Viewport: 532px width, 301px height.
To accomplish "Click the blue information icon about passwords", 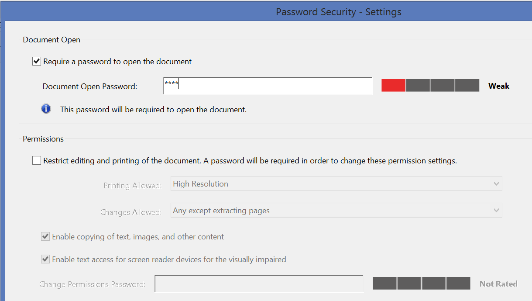I will coord(46,108).
